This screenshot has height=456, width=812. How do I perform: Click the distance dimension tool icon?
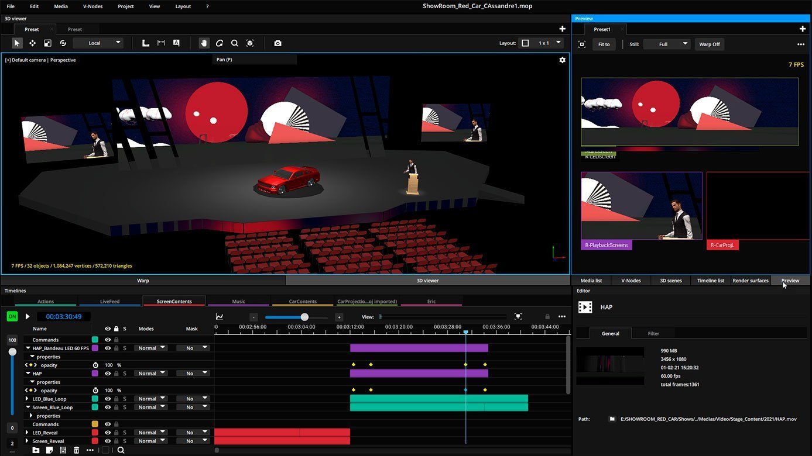point(161,43)
